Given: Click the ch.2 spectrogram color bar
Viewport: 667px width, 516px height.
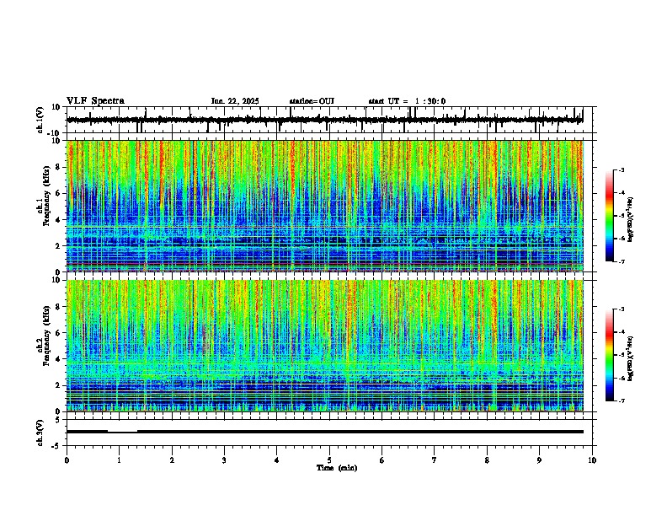Looking at the screenshot, I should (x=609, y=355).
